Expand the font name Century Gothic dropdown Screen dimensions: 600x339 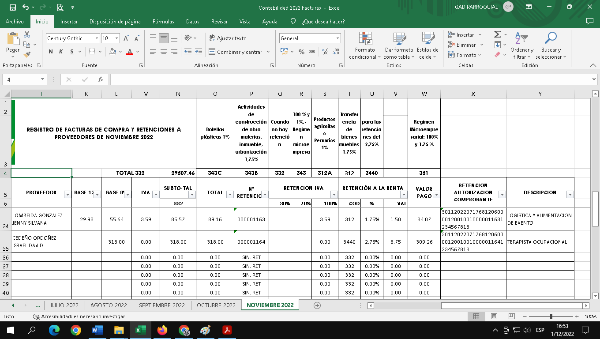pos(97,38)
